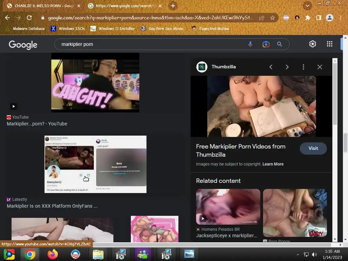Click the network tray icon
Screen dimensions: 348x261
[x=306, y=255]
